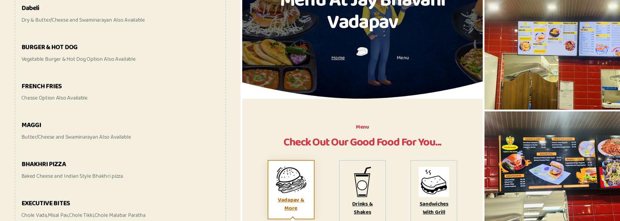The image size is (620, 221).
Task: Click the drink cup icon
Action: pyautogui.click(x=362, y=182)
